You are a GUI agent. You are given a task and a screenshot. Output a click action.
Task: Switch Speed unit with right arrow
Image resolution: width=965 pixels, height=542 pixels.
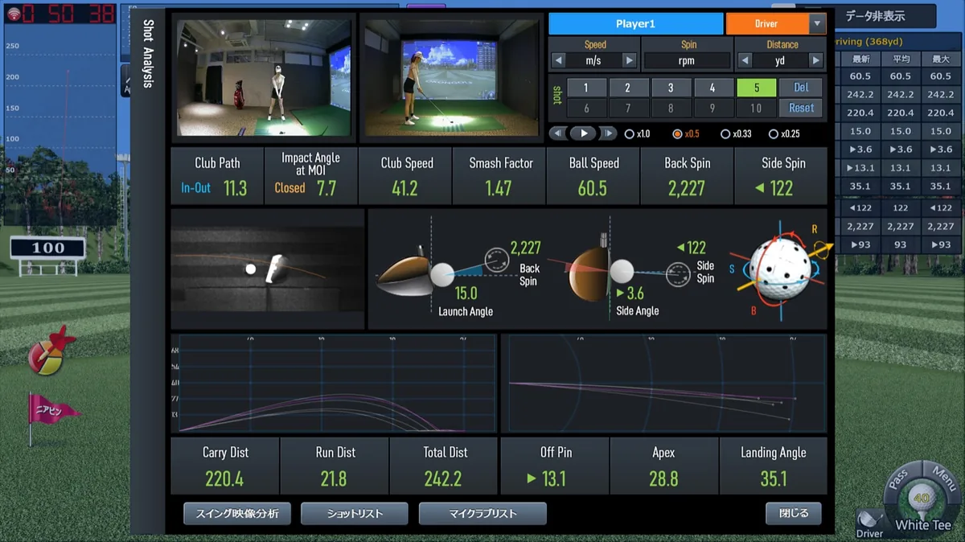pyautogui.click(x=630, y=60)
